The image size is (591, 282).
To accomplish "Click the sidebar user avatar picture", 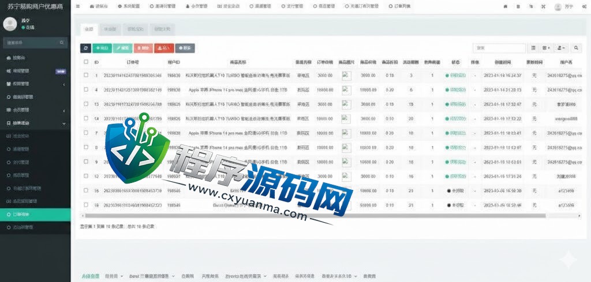I will (x=10, y=24).
